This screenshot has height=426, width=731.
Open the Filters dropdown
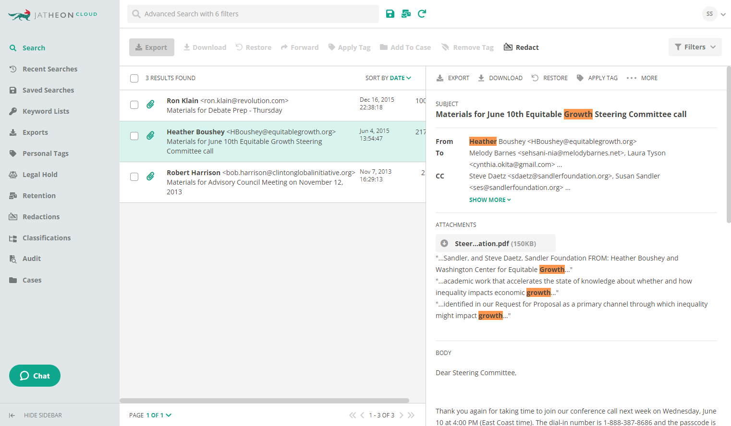[x=694, y=47]
